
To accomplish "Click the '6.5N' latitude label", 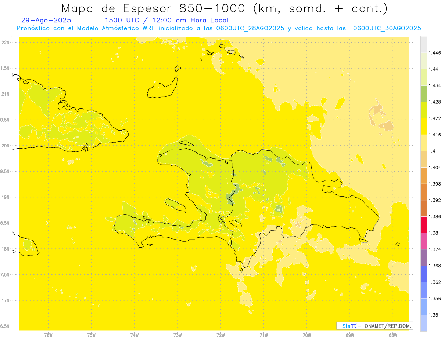I will pyautogui.click(x=6, y=326).
